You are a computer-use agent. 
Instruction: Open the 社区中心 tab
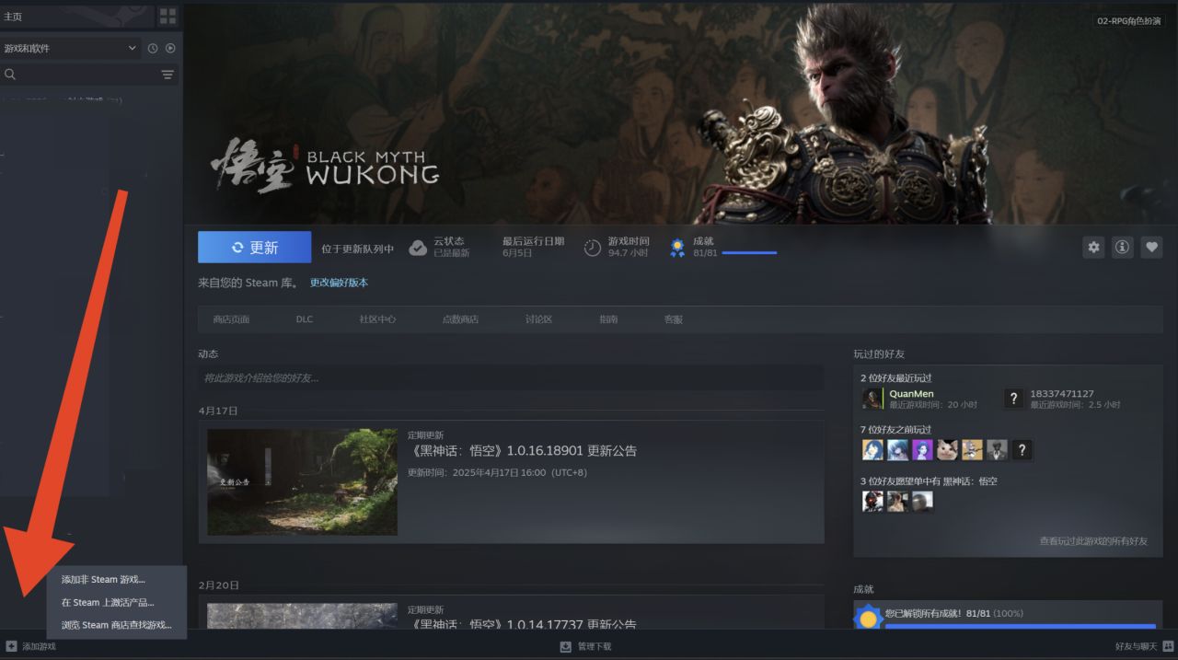(377, 319)
